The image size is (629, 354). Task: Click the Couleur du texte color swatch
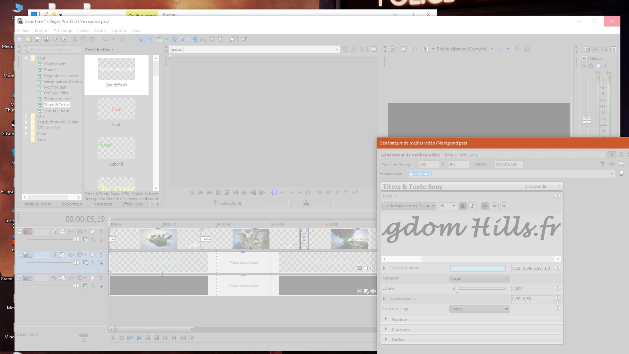tap(478, 268)
